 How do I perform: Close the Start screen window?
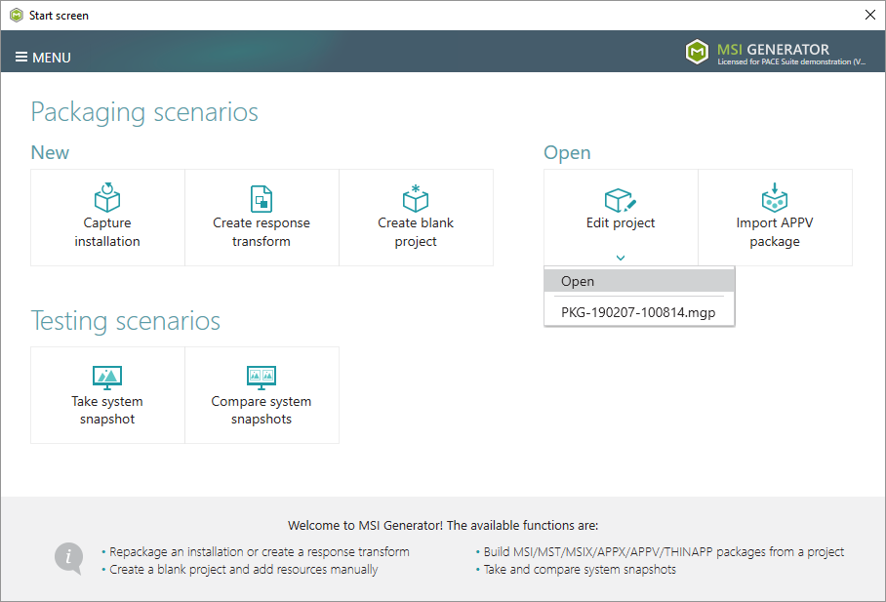tap(870, 15)
